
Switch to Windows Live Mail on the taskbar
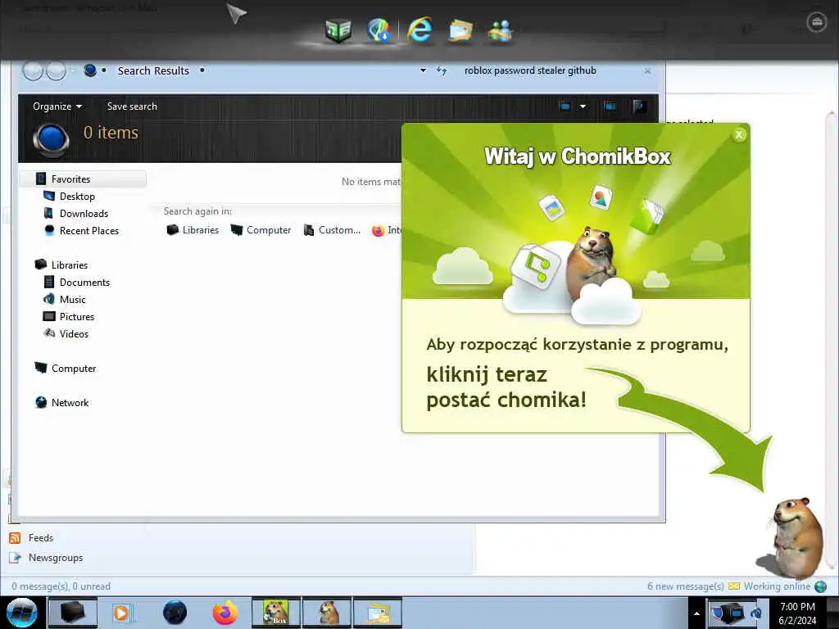378,613
